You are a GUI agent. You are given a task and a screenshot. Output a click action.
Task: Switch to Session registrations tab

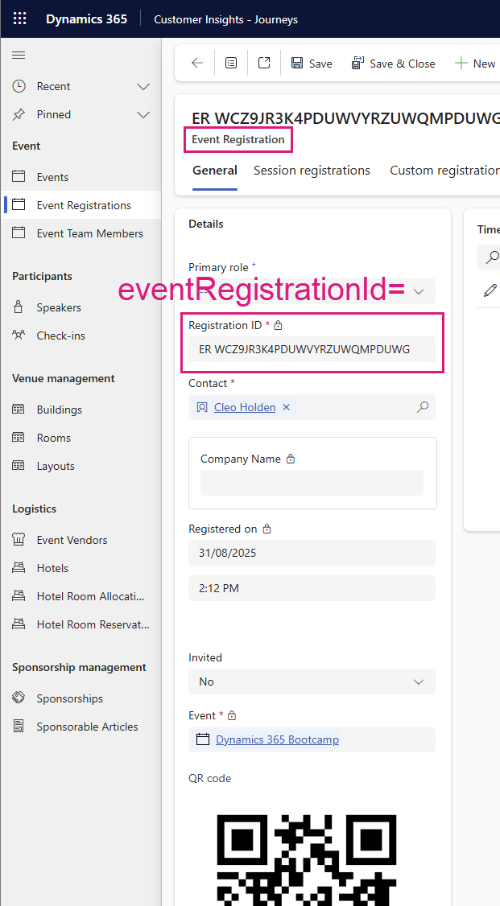[x=312, y=171]
